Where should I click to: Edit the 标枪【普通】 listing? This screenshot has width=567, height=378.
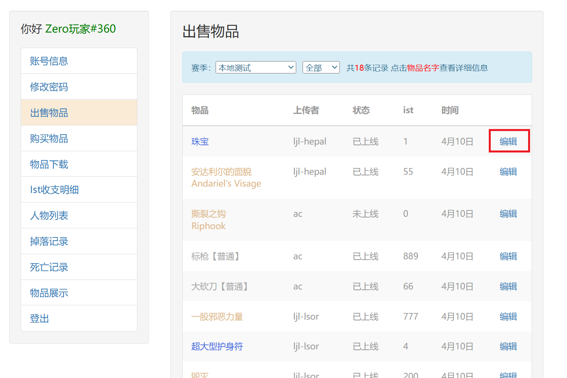point(508,256)
